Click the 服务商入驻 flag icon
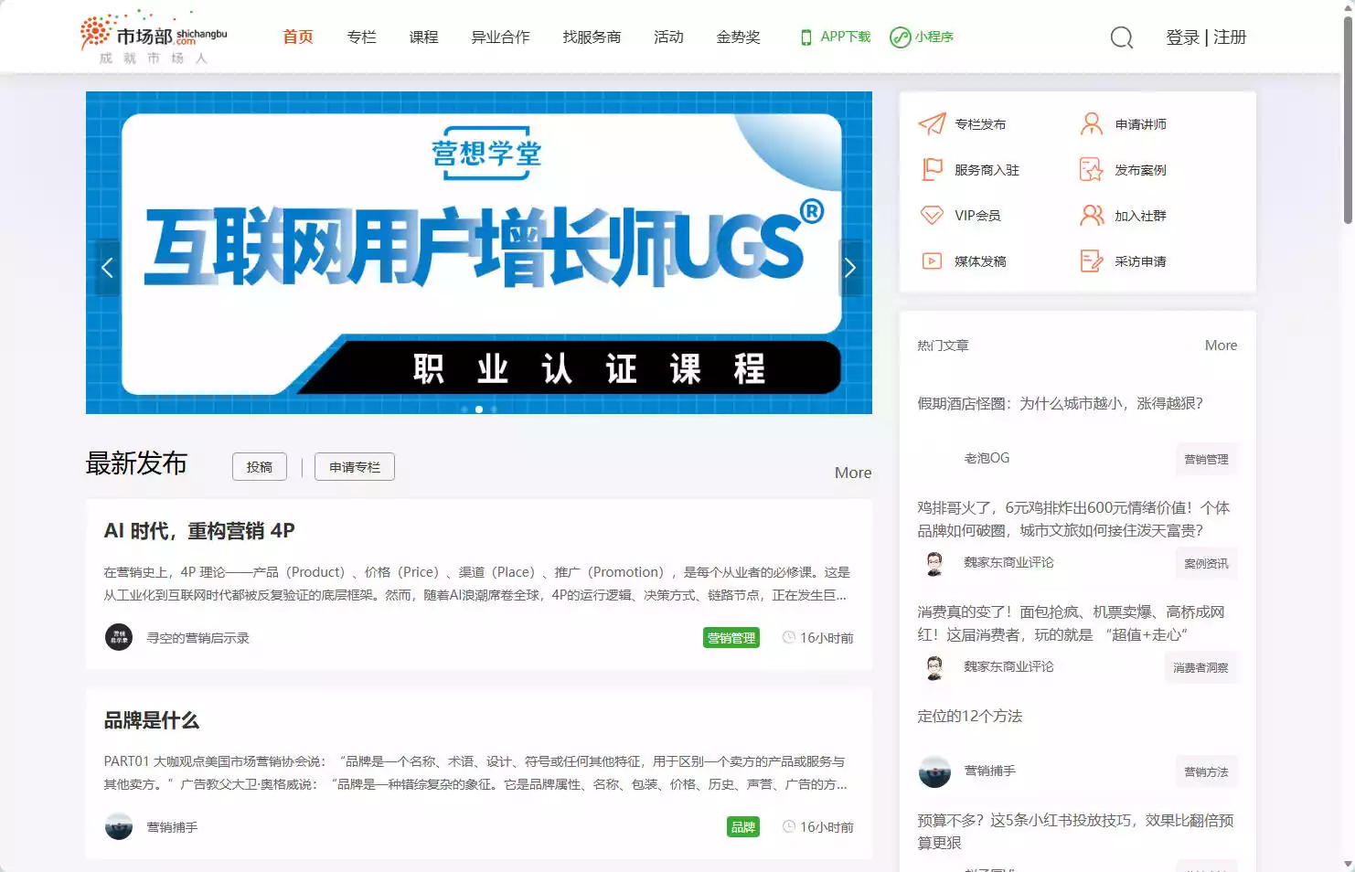The image size is (1355, 872). (932, 169)
